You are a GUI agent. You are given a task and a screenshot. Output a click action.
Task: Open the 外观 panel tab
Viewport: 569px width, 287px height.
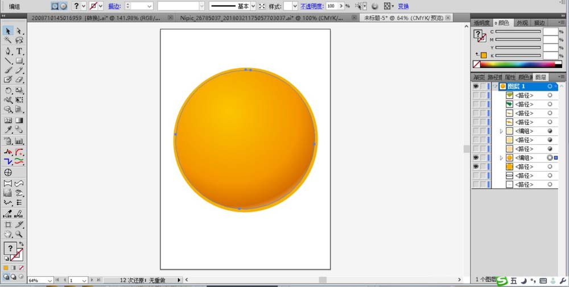click(x=522, y=23)
